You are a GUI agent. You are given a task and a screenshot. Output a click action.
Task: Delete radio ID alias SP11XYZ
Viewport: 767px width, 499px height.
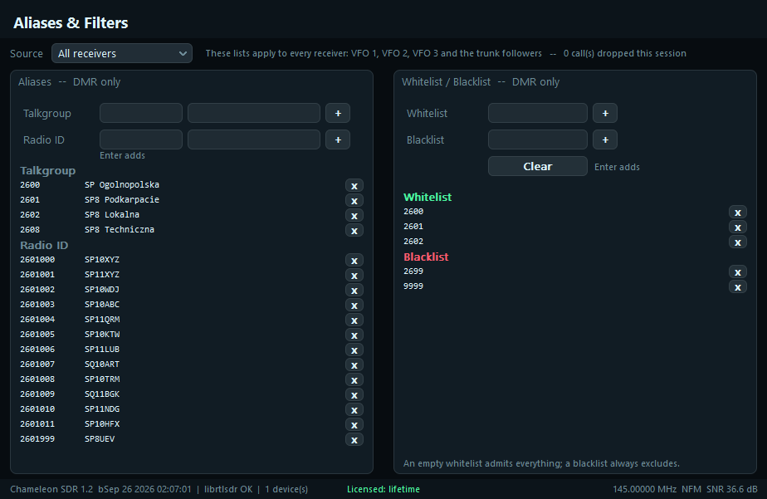coord(354,276)
